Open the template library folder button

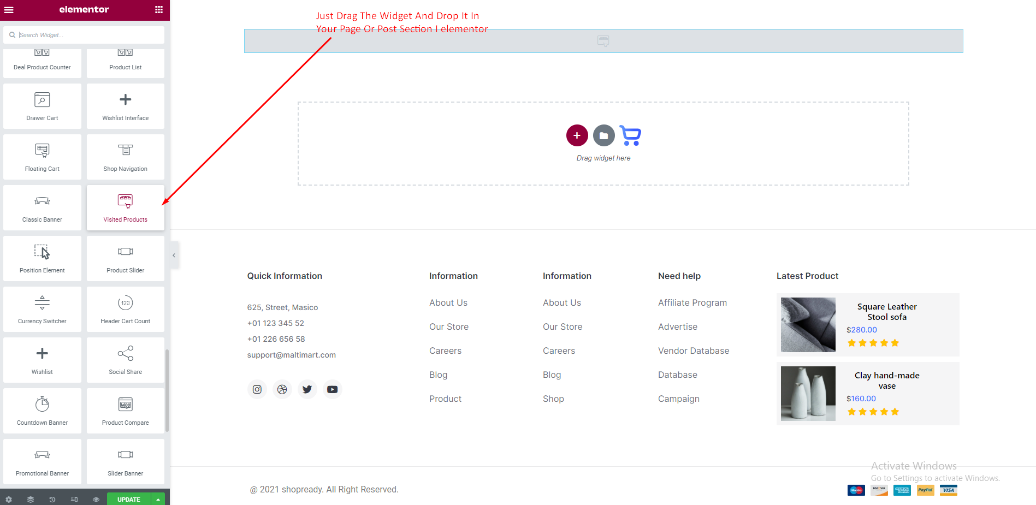[x=603, y=135]
